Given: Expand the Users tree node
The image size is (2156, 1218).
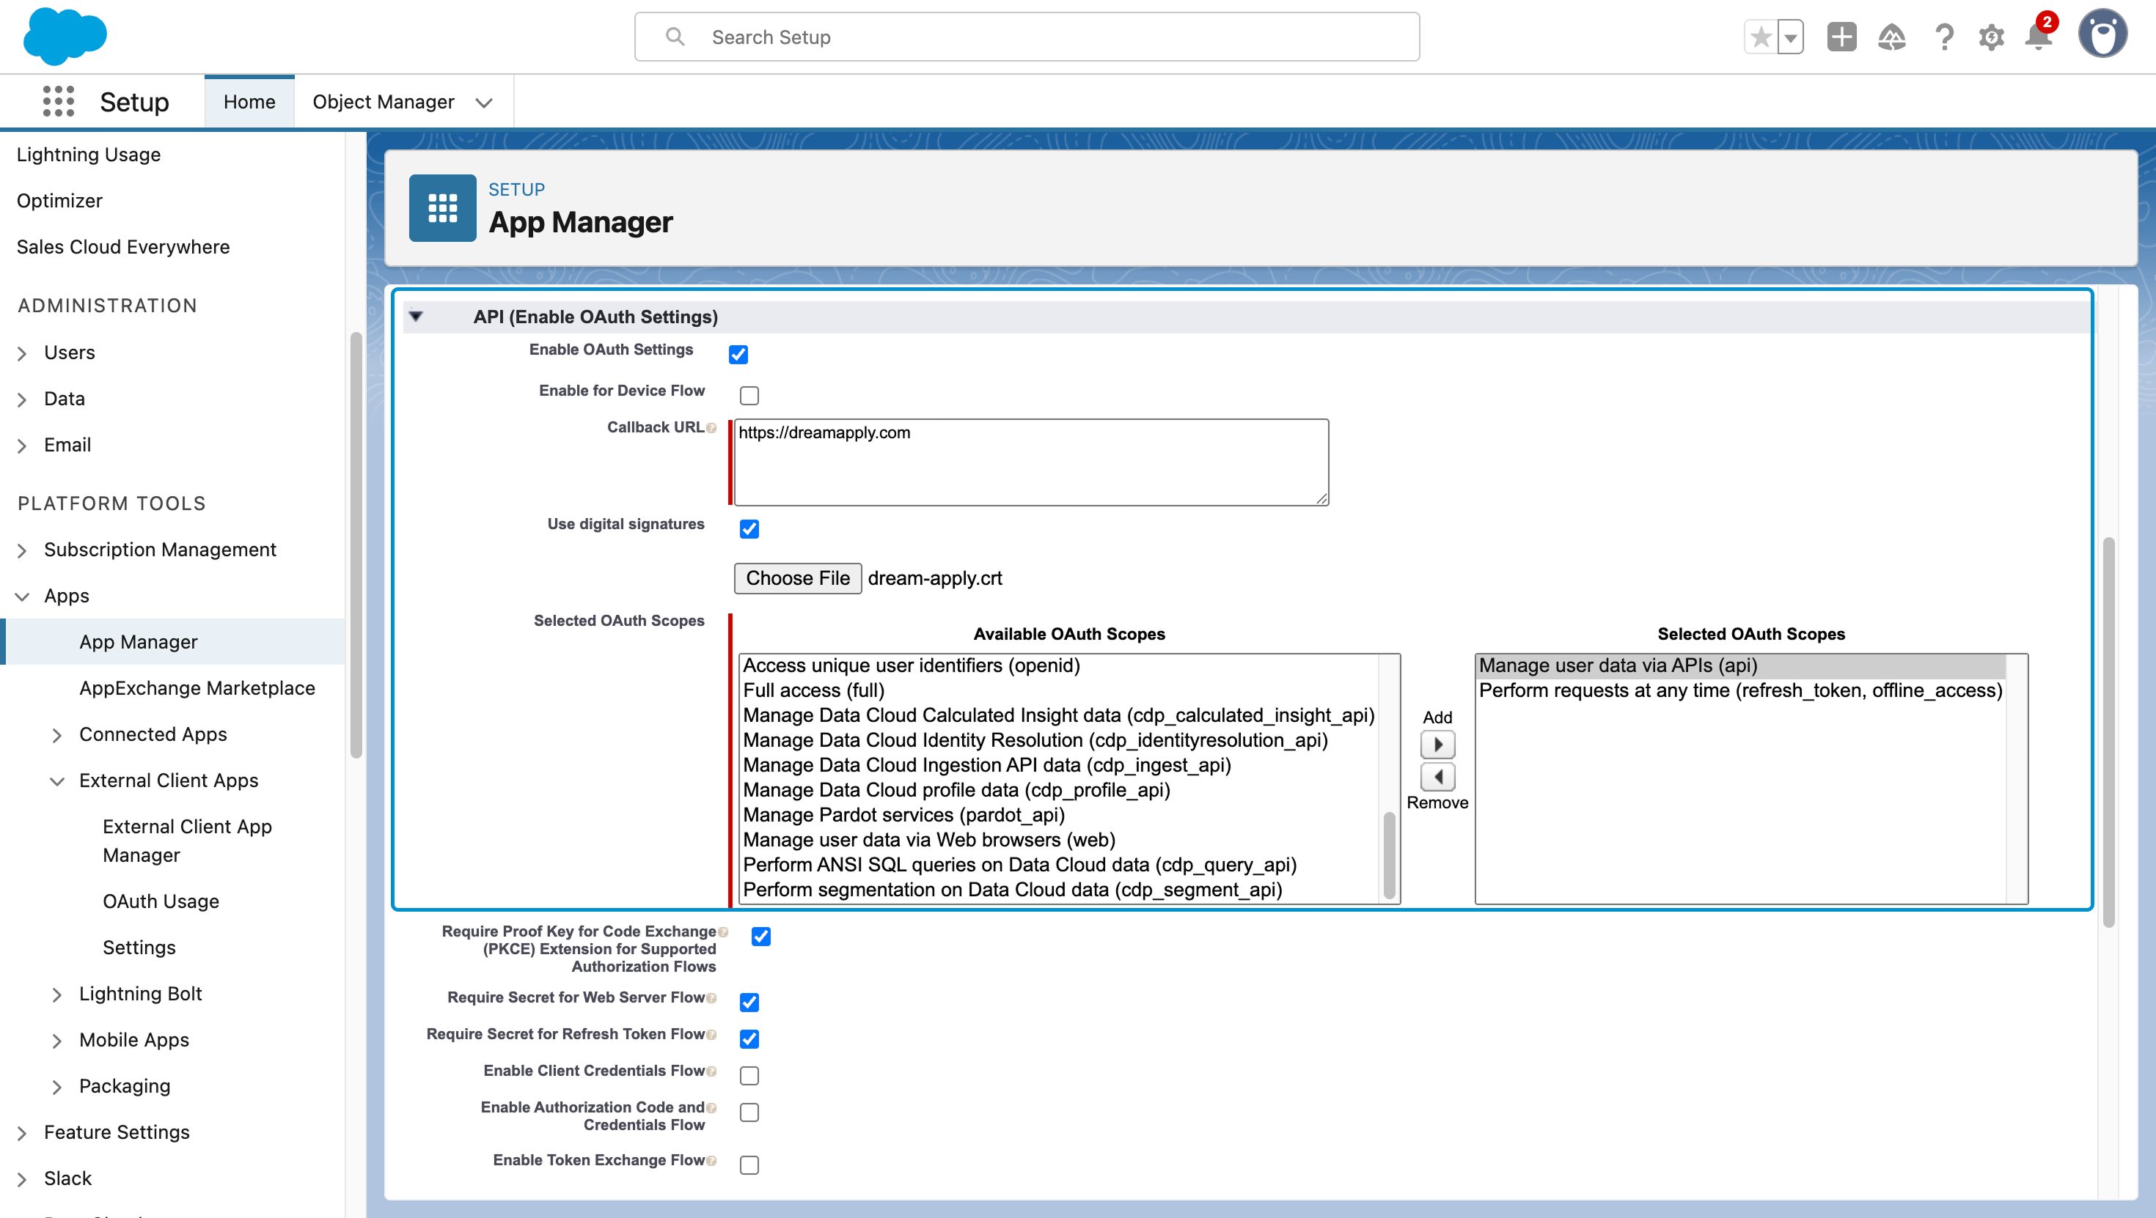Looking at the screenshot, I should [x=22, y=354].
